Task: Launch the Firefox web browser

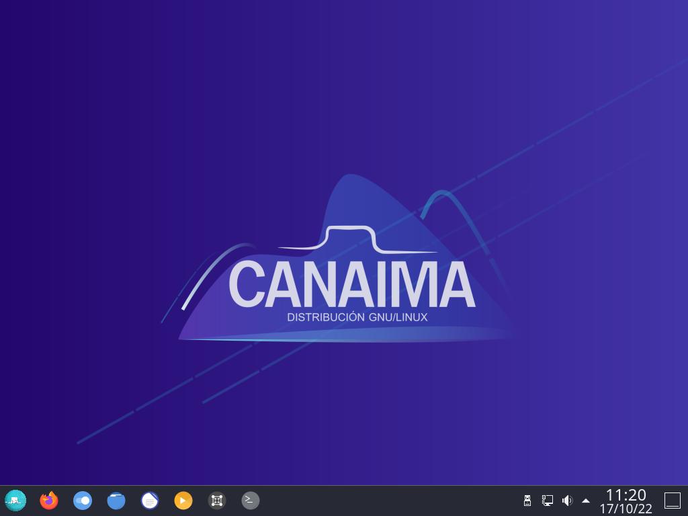Action: (x=48, y=500)
